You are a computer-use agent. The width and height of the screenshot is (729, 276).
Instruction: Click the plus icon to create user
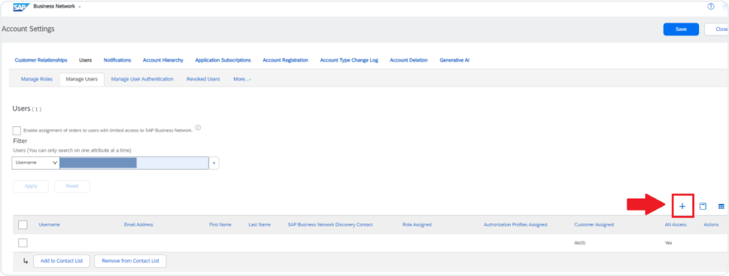coord(682,206)
